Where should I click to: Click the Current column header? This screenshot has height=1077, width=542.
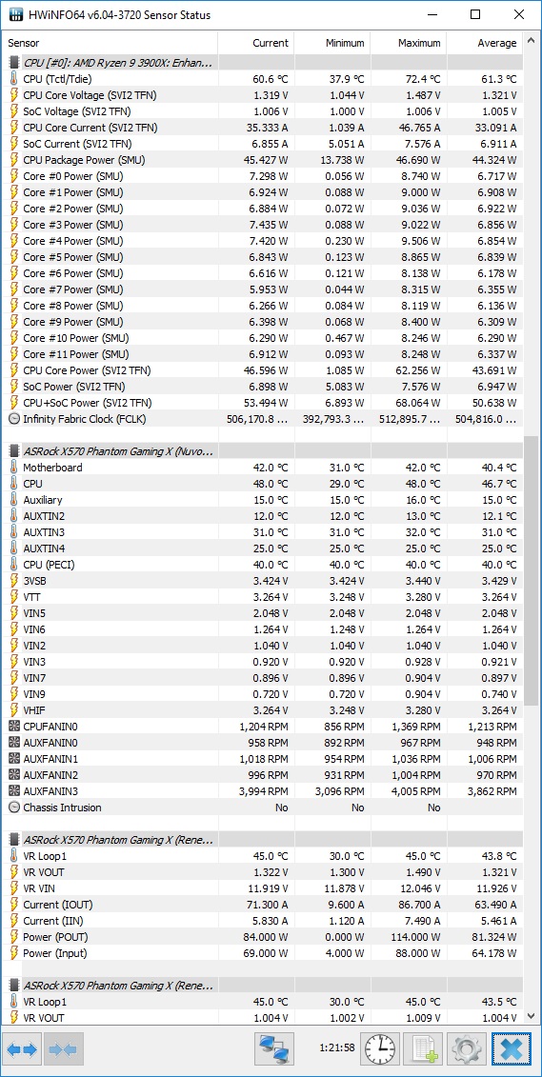[256, 43]
